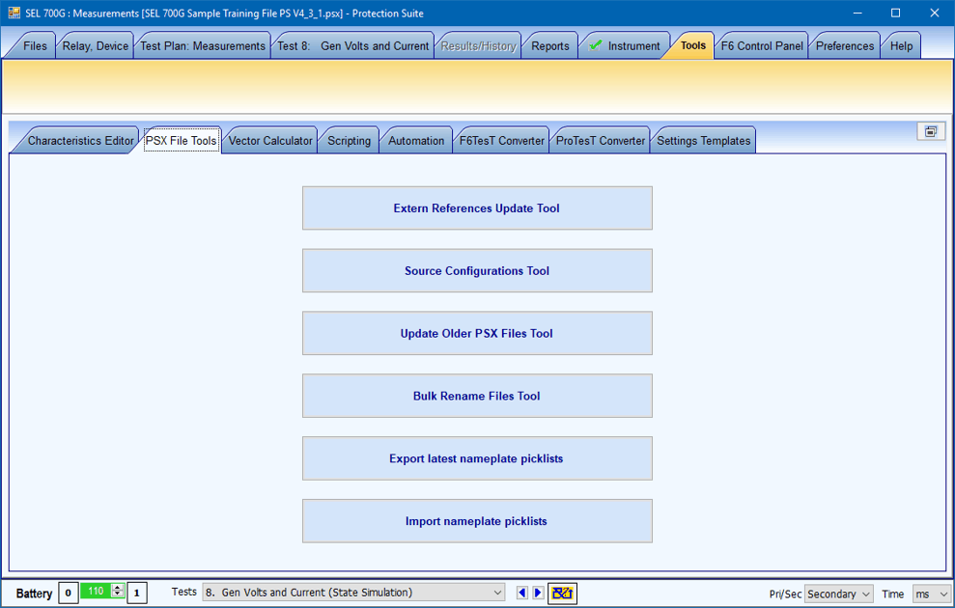Screen dimensions: 955x608
Task: Launch Extern References Update Tool
Action: coord(477,208)
